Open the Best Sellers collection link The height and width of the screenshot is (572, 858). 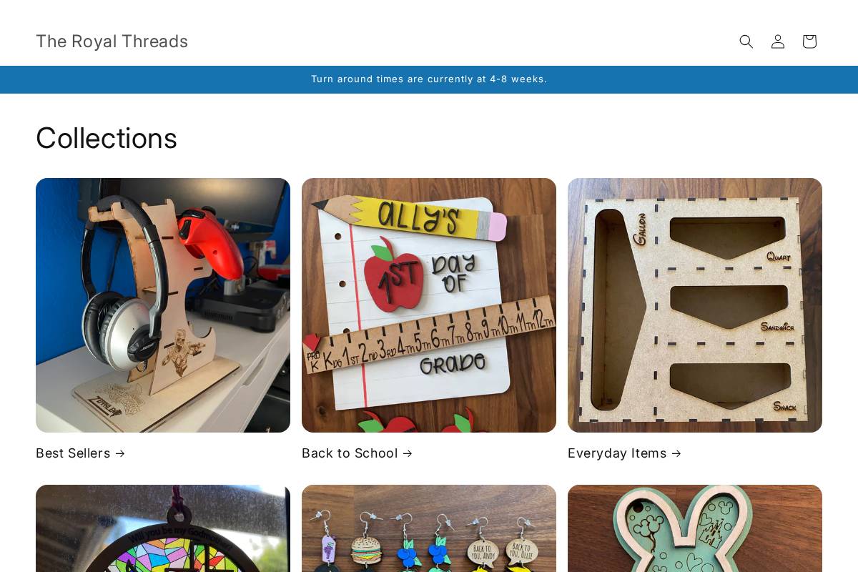tap(80, 453)
